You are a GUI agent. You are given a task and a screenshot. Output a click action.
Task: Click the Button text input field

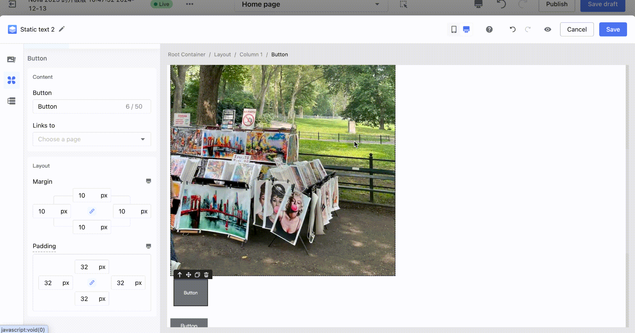pyautogui.click(x=80, y=107)
